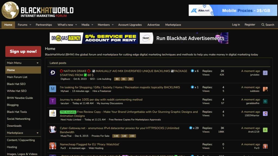Viewport: 278px width, 156px height.
Task: Open tacularr's purple T avatar
Action: coord(53,101)
